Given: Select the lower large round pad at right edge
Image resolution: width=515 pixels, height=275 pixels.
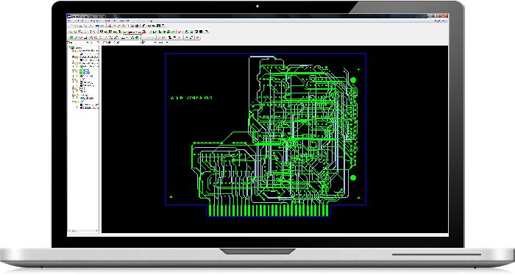Looking at the screenshot, I should 353,177.
